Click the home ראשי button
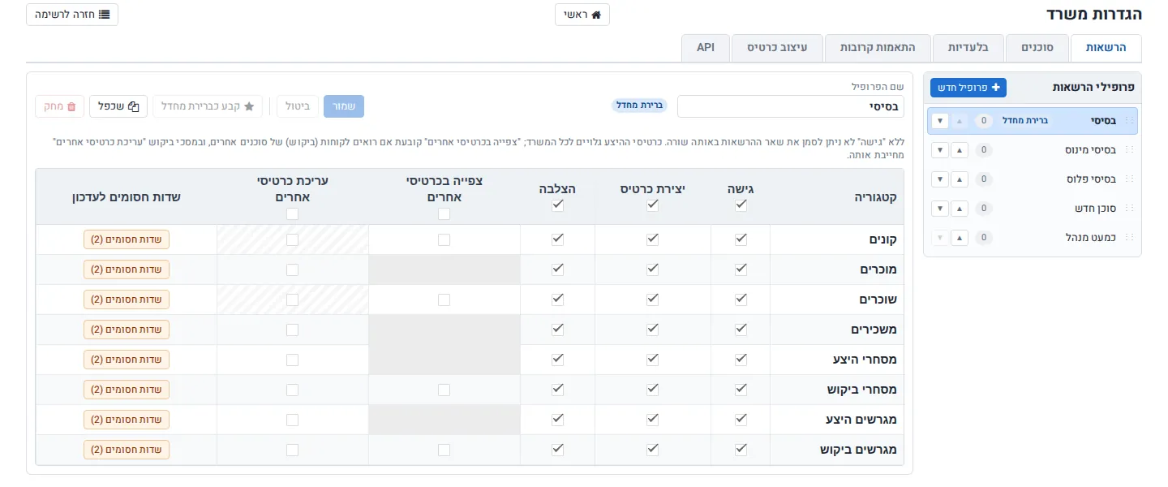This screenshot has height=487, width=1168. point(582,15)
